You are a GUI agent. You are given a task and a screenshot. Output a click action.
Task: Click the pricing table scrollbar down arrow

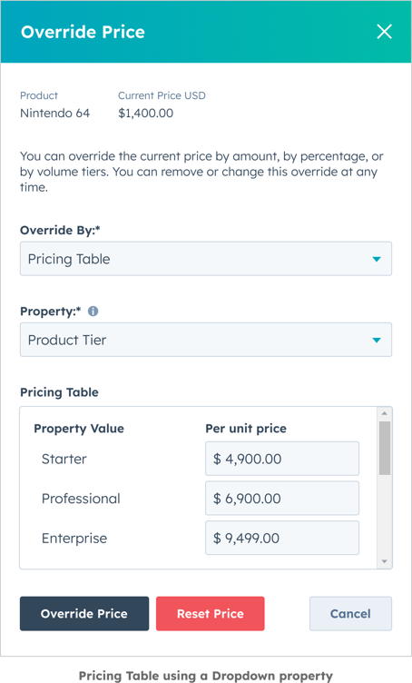(x=385, y=561)
